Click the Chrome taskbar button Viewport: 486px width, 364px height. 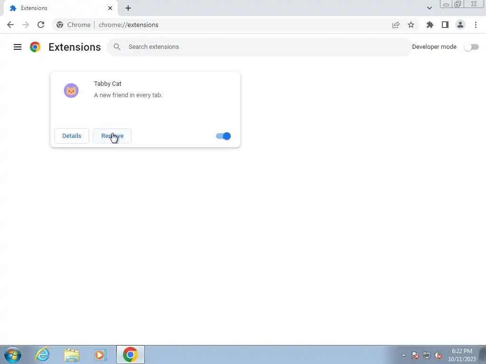point(130,355)
